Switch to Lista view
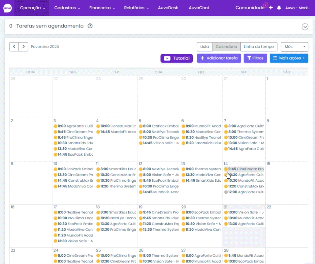 pos(204,47)
